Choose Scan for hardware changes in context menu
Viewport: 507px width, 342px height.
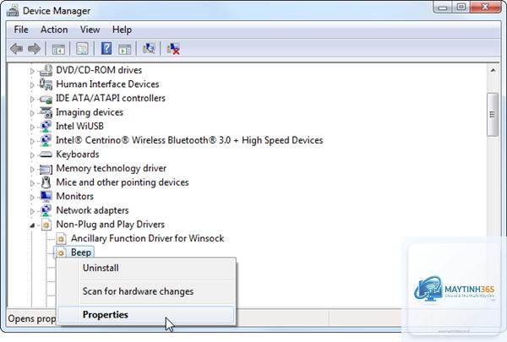(x=146, y=291)
